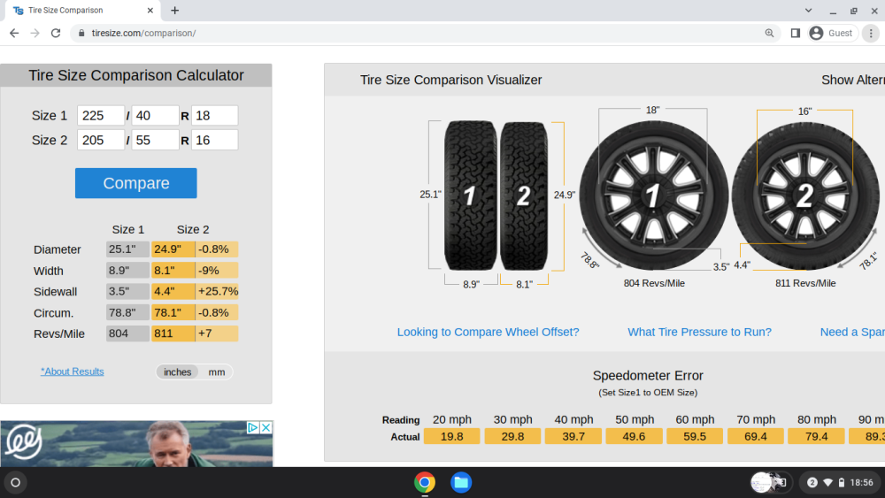The height and width of the screenshot is (498, 885).
Task: Click actual speed 19.8 cell
Action: [451, 437]
